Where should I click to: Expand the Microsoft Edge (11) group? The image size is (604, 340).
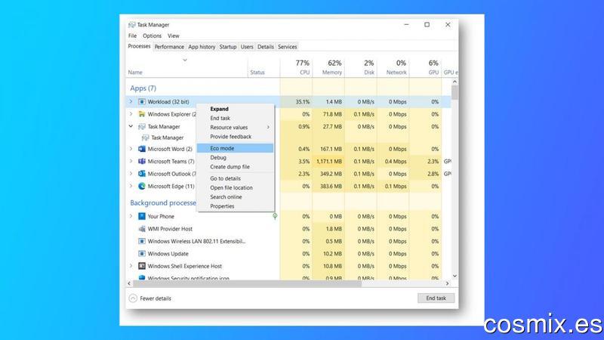(131, 186)
